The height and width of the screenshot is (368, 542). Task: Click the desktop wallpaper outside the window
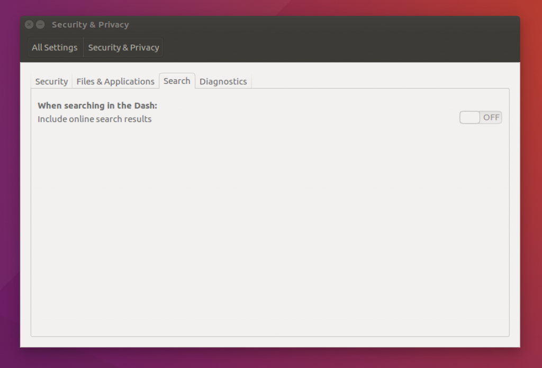(531, 211)
